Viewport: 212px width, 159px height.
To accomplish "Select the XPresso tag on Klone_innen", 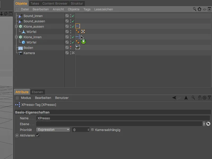I will (78, 37).
